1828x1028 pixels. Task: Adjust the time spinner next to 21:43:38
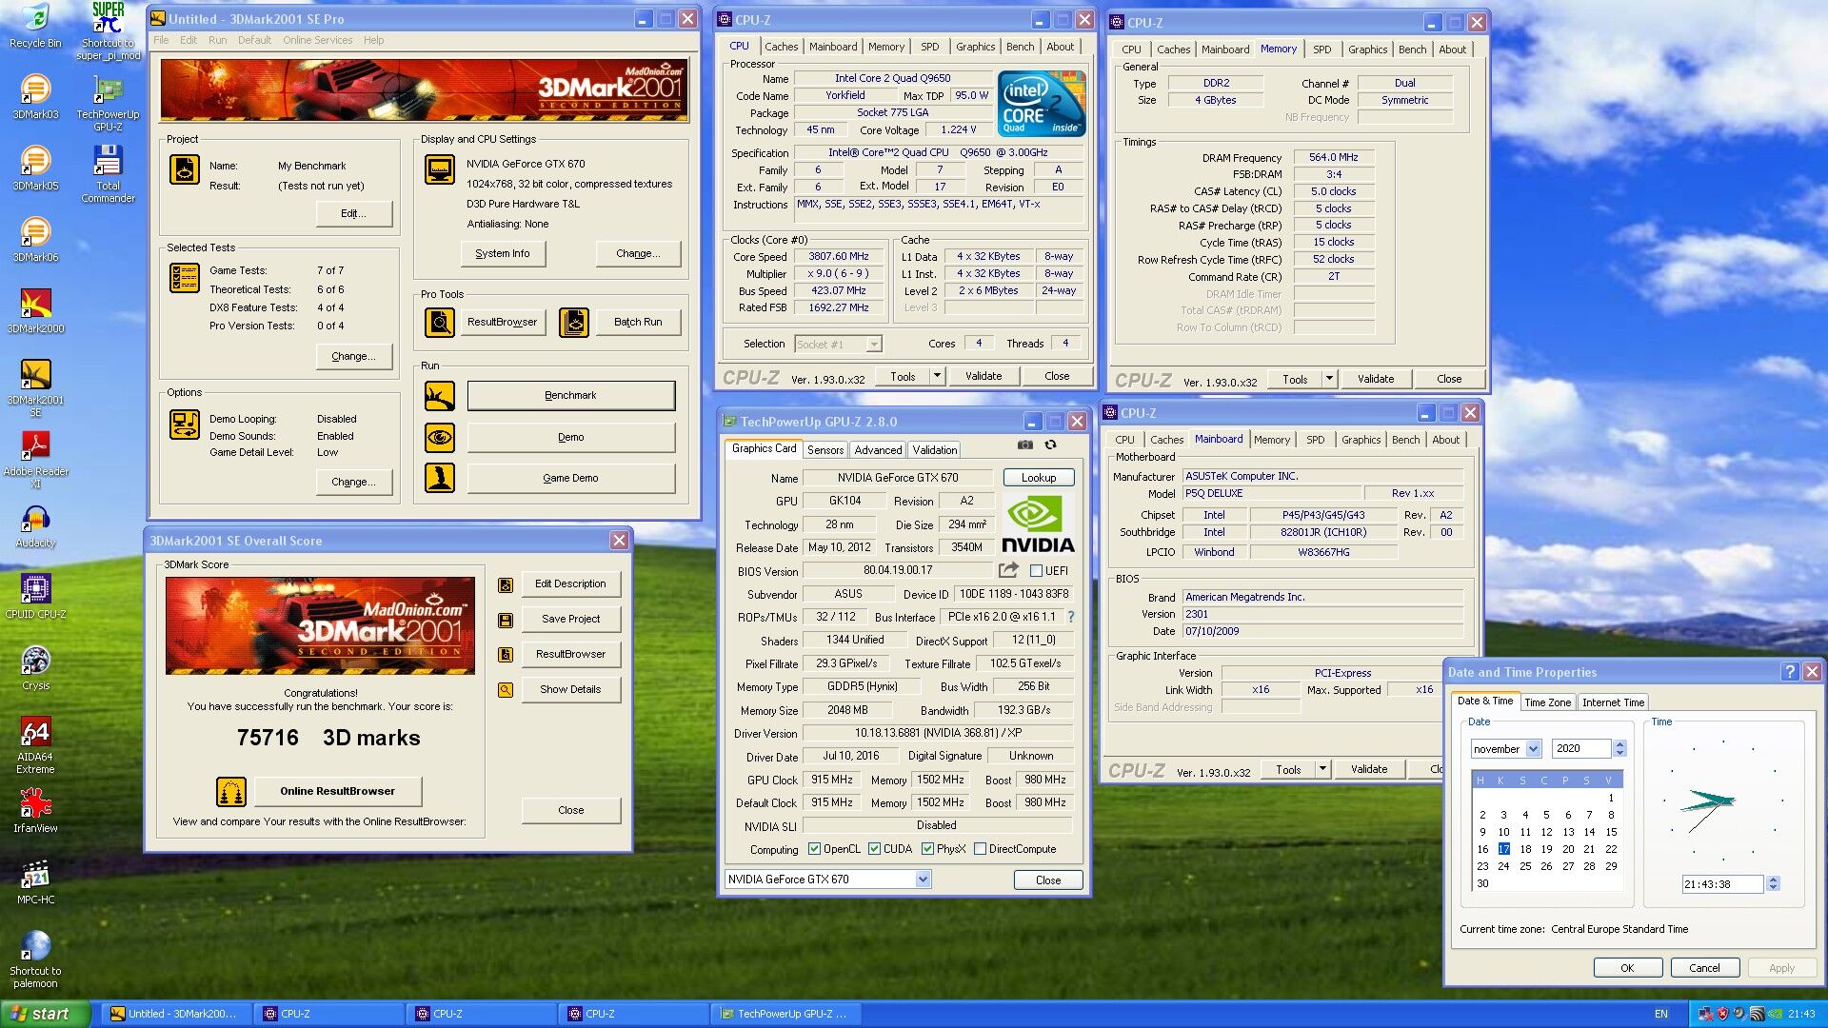[x=1773, y=884]
